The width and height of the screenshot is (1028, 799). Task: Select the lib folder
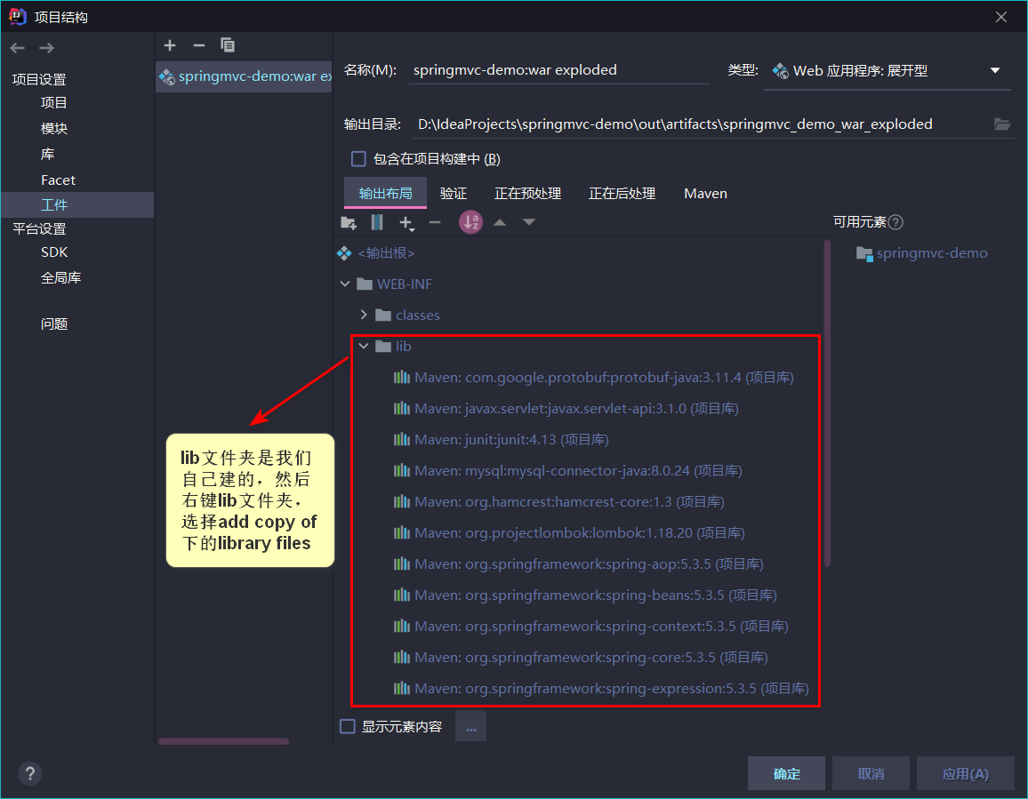click(393, 346)
